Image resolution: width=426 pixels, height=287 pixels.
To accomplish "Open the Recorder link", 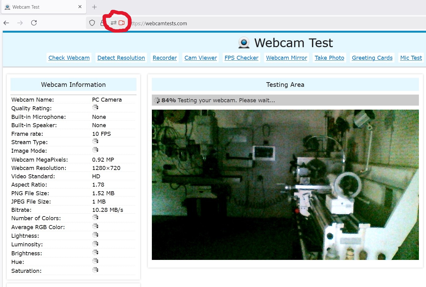I will [165, 58].
